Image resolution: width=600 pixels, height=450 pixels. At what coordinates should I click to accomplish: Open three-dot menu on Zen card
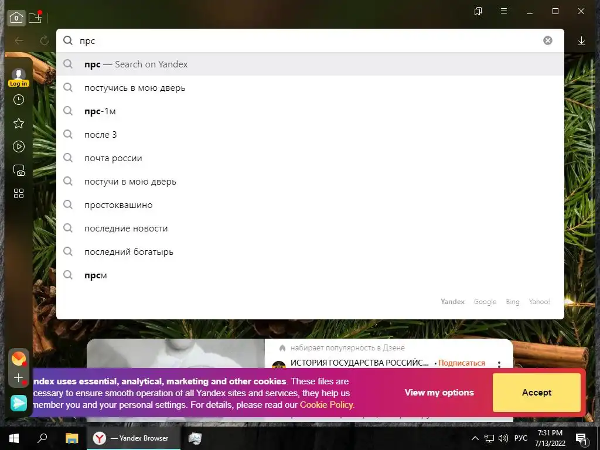point(499,364)
